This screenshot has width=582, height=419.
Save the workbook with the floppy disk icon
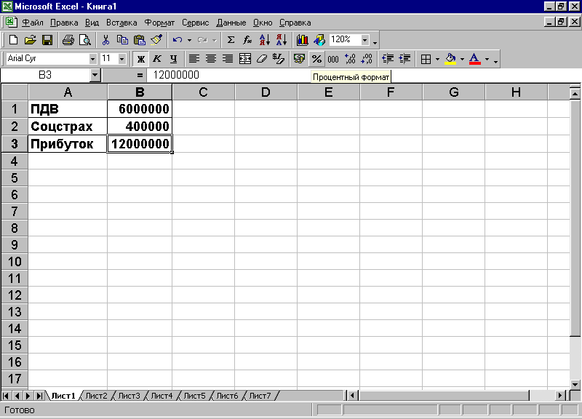click(x=47, y=40)
